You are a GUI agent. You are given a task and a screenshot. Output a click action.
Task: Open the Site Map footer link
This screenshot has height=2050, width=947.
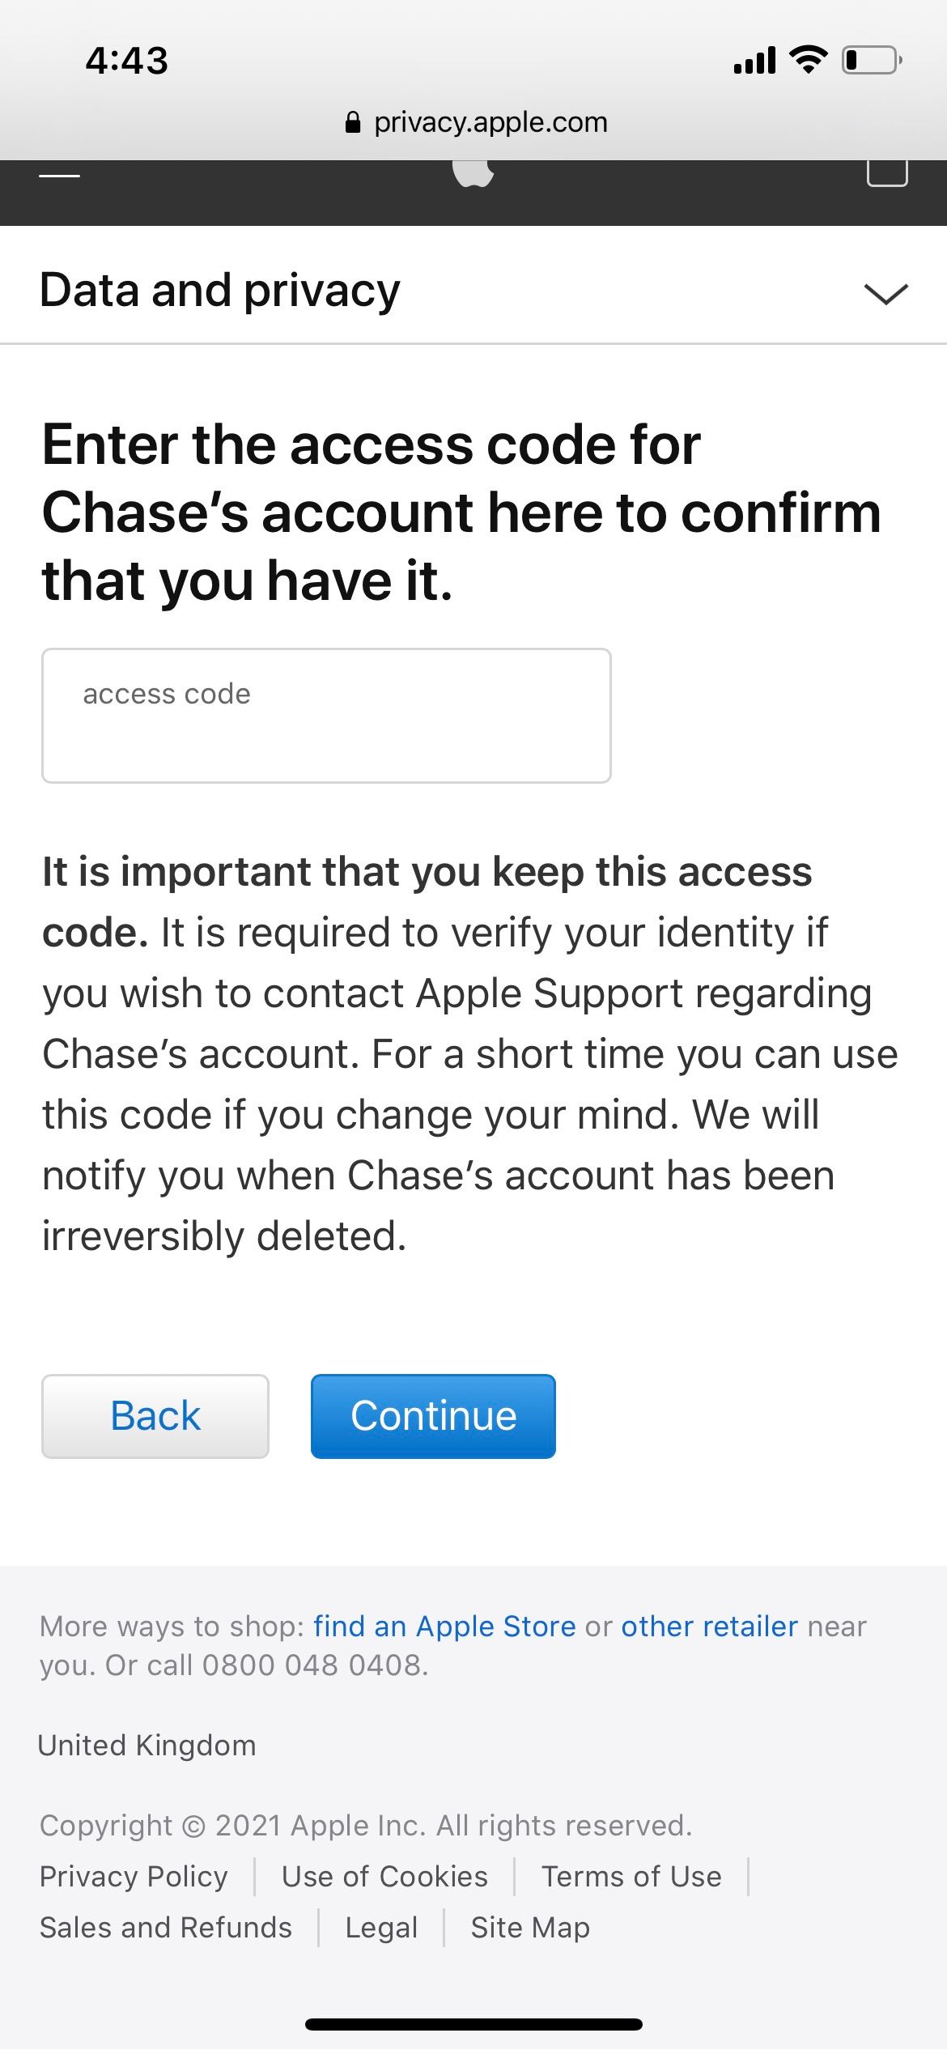(x=530, y=1928)
